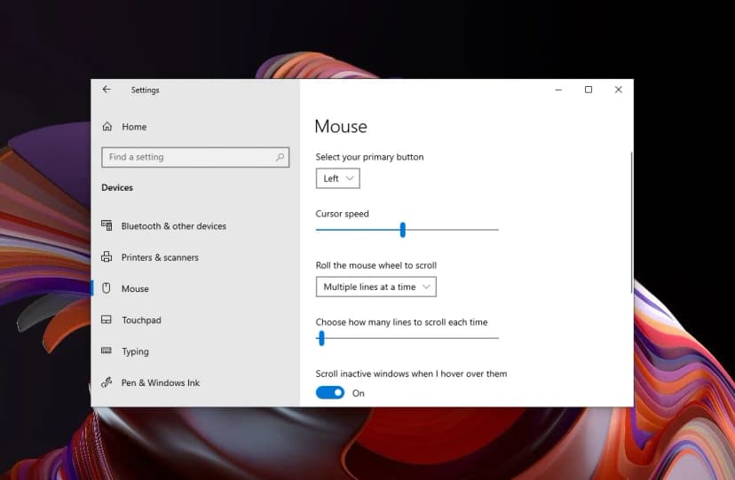The height and width of the screenshot is (480, 735).
Task: Click the vertical scrollbar in Mouse settings
Action: pos(631,222)
